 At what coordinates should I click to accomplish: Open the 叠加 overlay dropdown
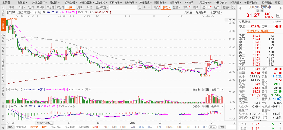click(x=176, y=8)
